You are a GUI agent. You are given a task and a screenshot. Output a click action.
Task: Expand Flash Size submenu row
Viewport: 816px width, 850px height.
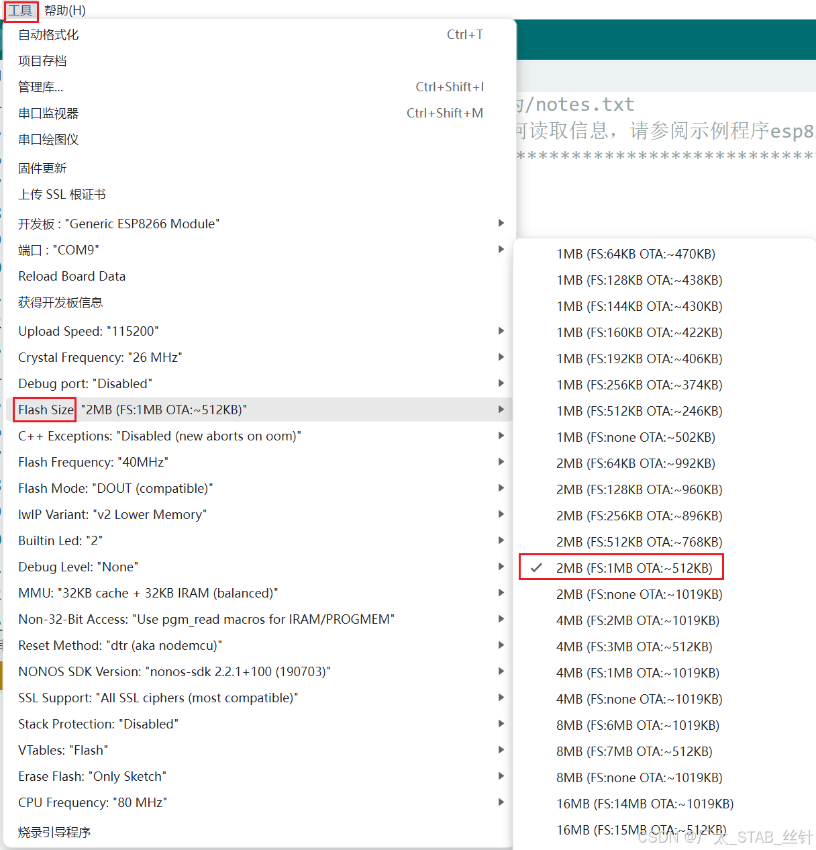pos(259,410)
